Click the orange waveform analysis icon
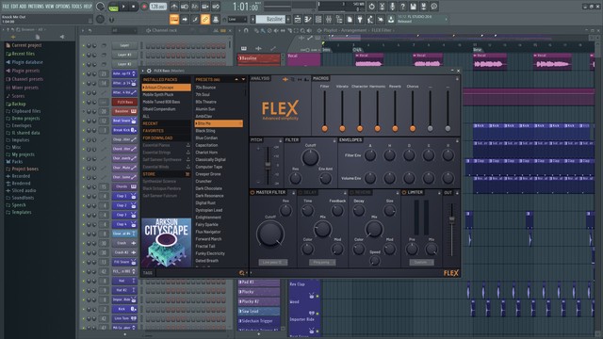Screen dimensions: 603x339 [x=285, y=79]
